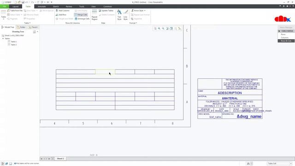Viewport: 295px width, 166px height.
Task: Click the &dwg_name text in title block
Action: (249, 117)
